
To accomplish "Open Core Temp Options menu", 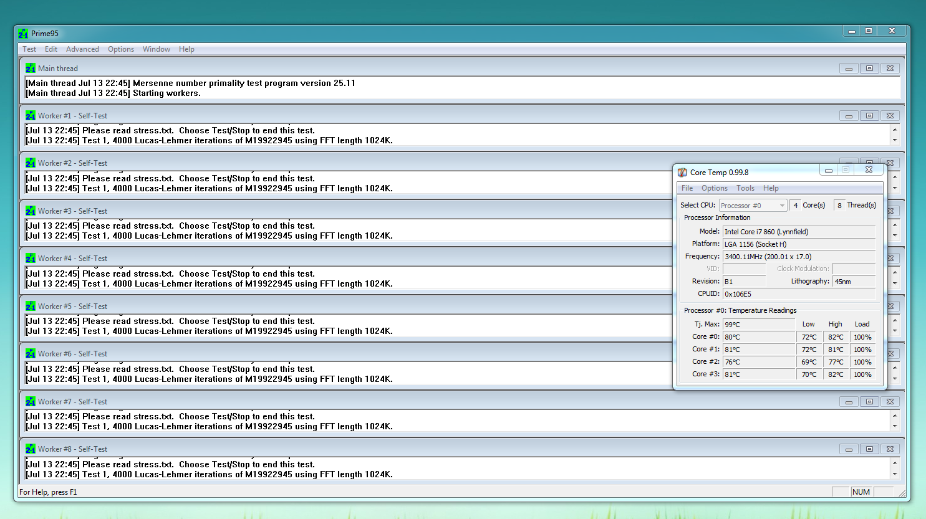I will click(x=715, y=188).
